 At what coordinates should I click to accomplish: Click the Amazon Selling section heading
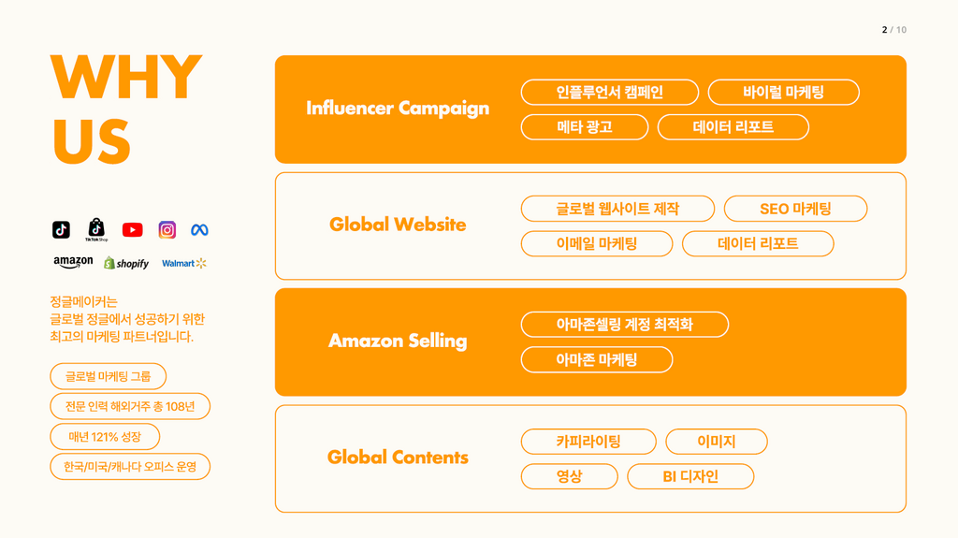pos(398,342)
